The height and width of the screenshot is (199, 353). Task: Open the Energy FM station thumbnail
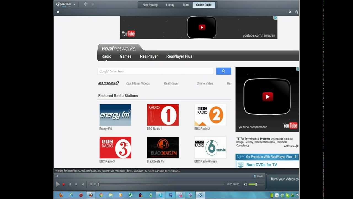pyautogui.click(x=115, y=115)
